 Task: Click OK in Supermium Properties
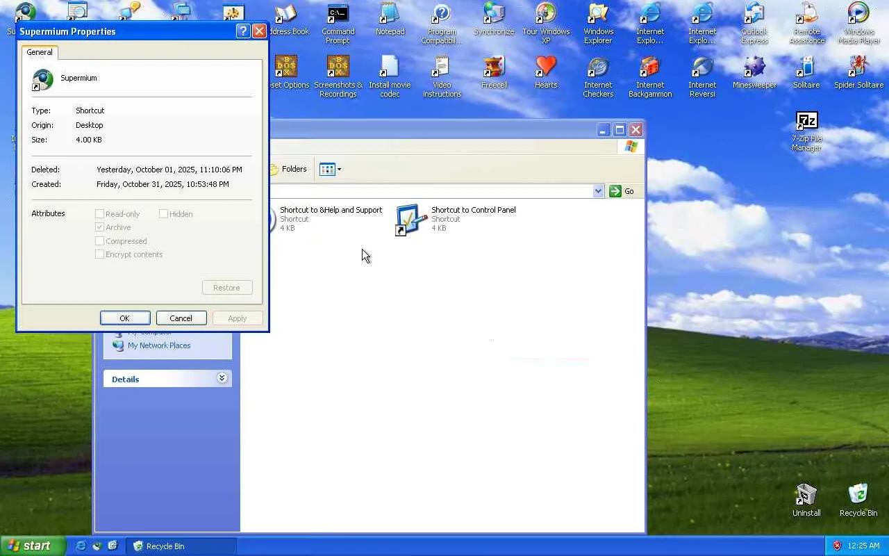click(x=125, y=318)
